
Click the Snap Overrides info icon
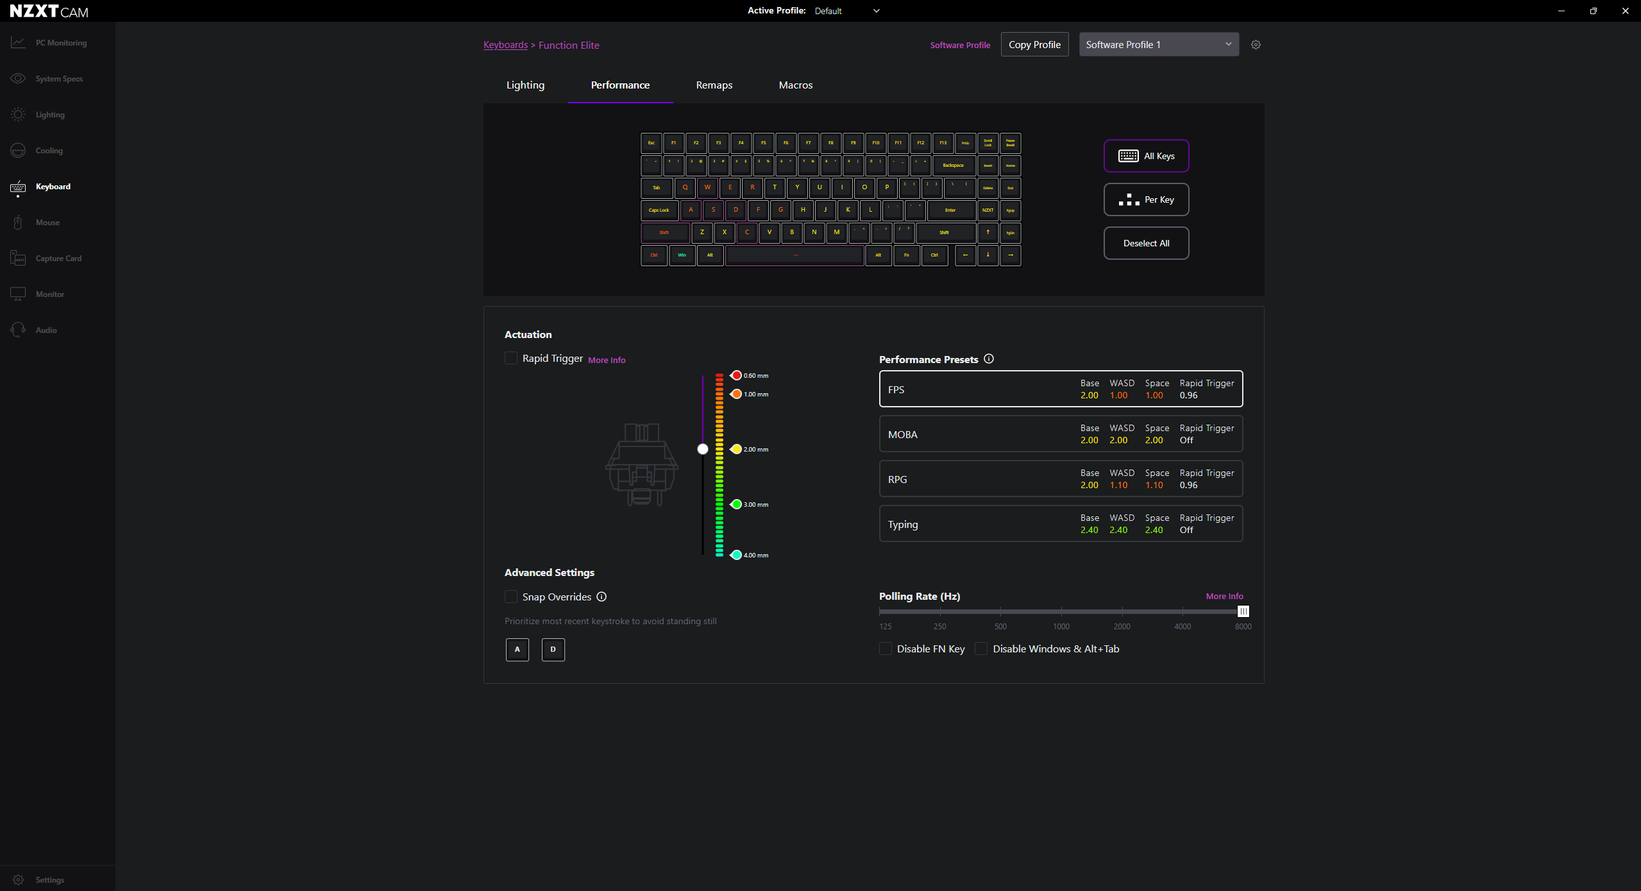pos(602,597)
